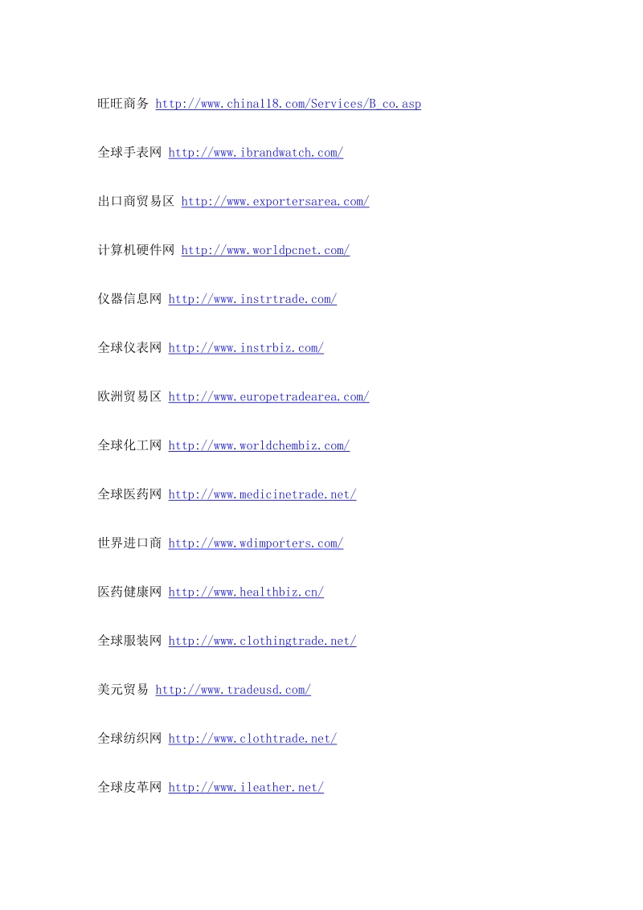Click the instrbiz.com hyperlink
The width and height of the screenshot is (643, 910).
[246, 347]
